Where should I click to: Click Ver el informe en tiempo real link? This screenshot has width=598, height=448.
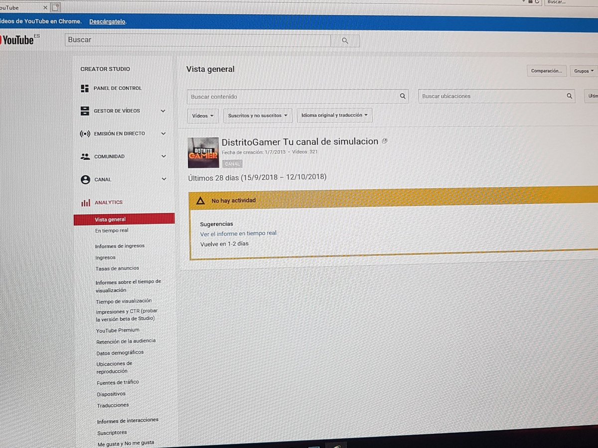[x=238, y=233]
